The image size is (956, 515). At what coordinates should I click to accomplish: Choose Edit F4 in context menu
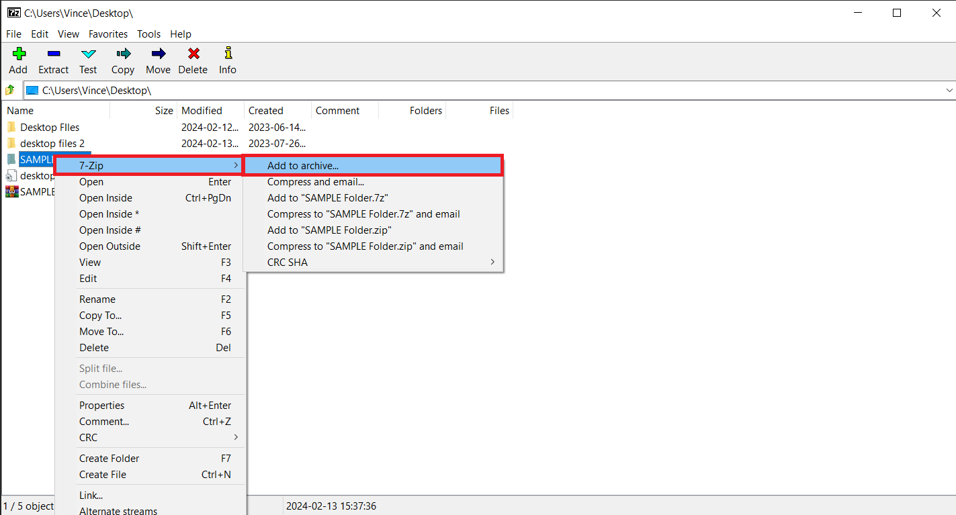pos(150,279)
